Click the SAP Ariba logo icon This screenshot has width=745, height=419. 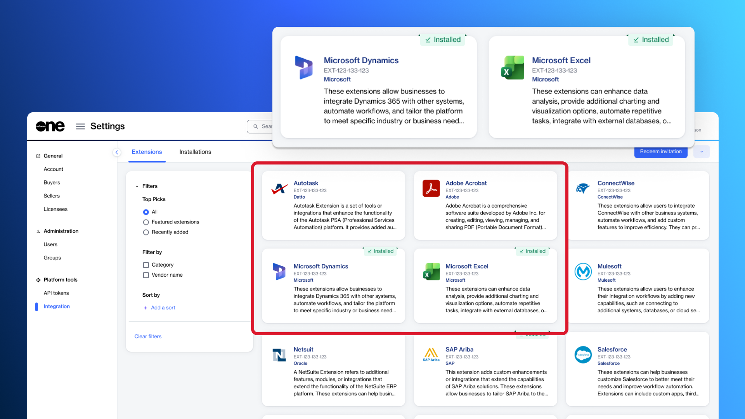coord(431,355)
